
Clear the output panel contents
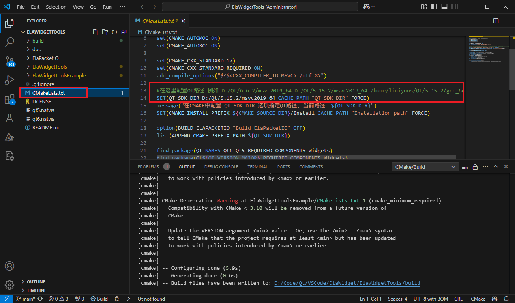tap(465, 167)
